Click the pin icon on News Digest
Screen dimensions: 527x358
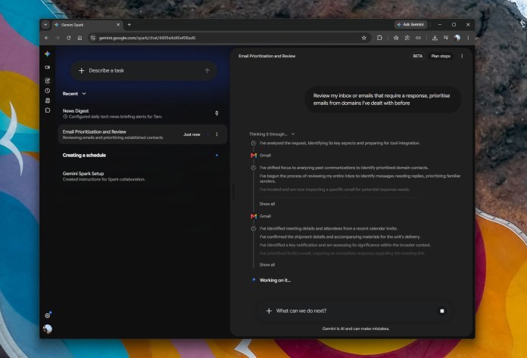pos(217,113)
